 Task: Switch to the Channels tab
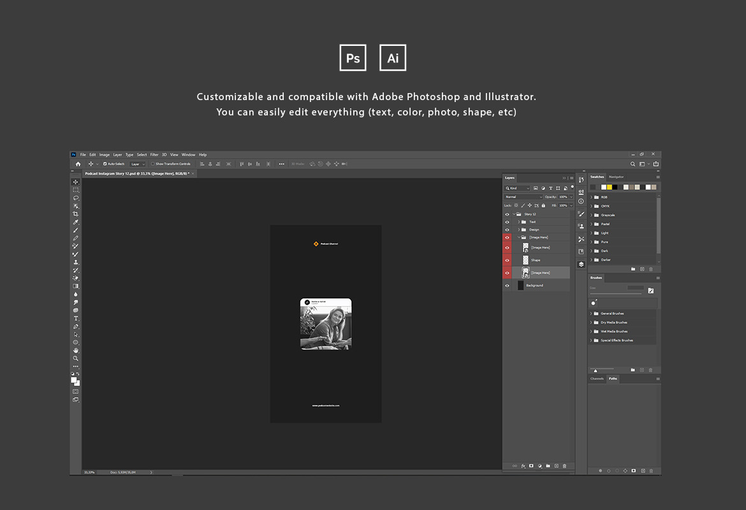point(597,379)
